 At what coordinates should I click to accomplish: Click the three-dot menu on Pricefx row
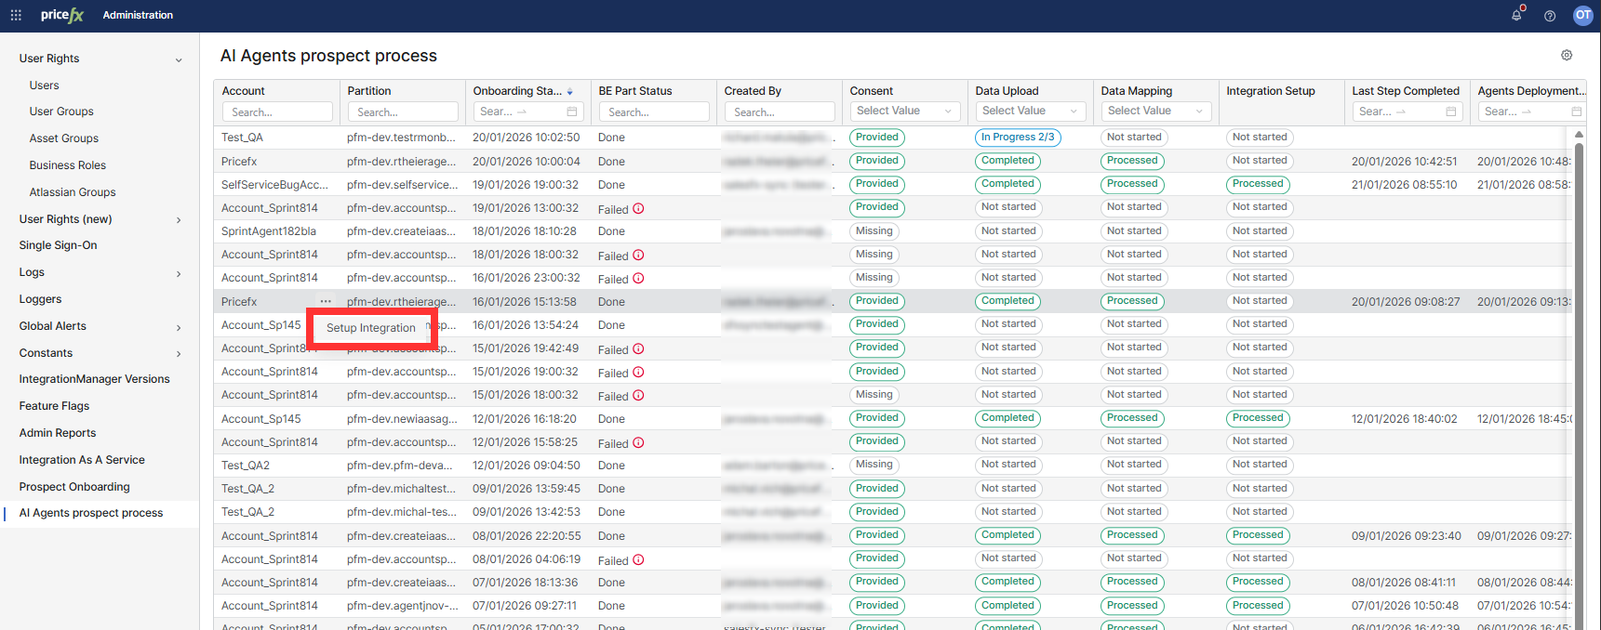(326, 301)
